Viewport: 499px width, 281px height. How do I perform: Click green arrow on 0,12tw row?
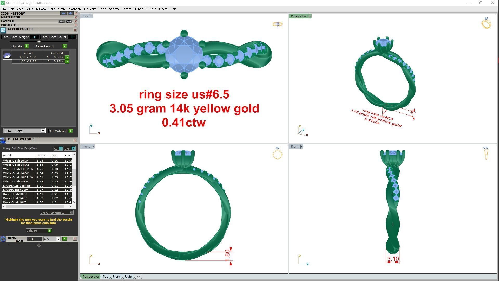(x=67, y=62)
